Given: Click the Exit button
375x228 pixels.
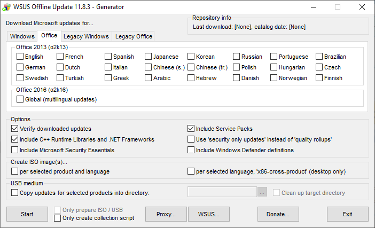Looking at the screenshot, I should click(348, 214).
